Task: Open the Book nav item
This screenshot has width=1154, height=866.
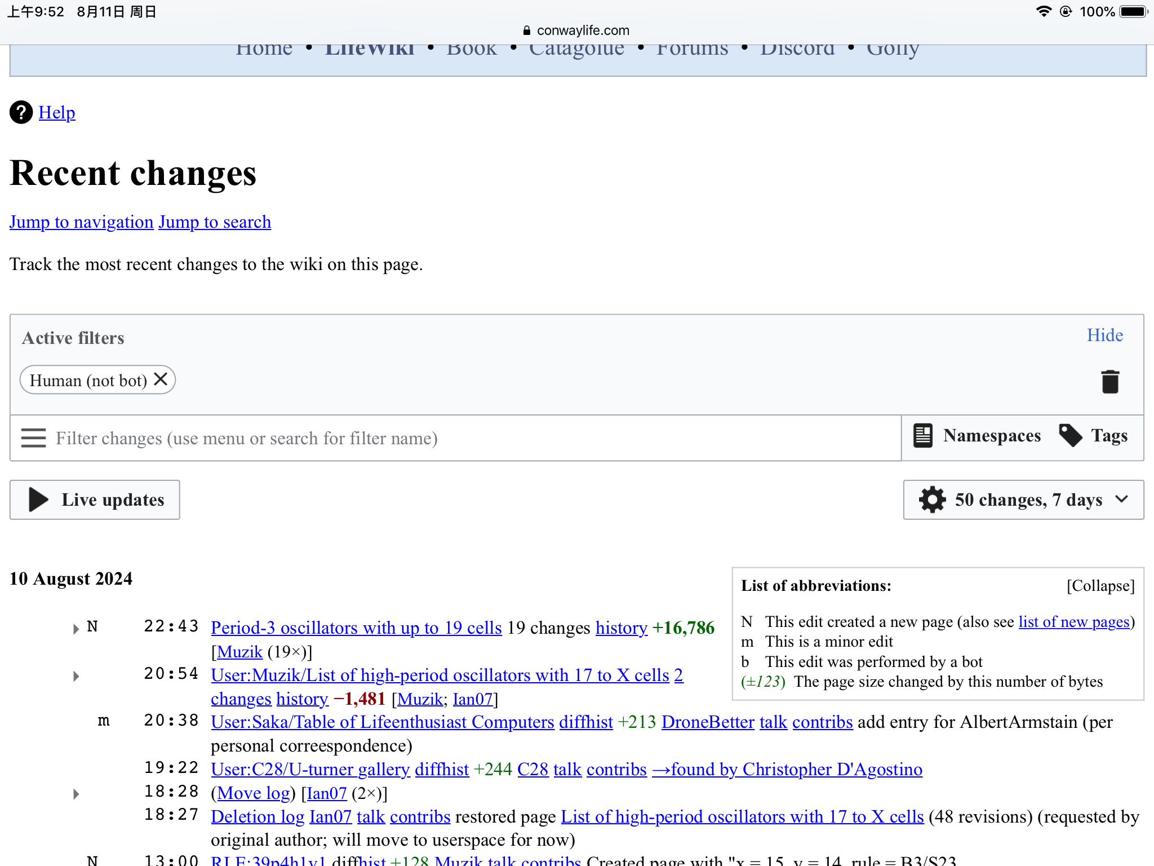Action: [472, 49]
